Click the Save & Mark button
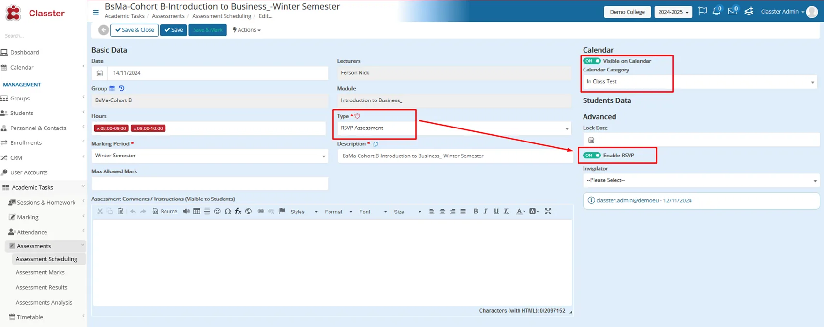824x327 pixels. point(208,30)
